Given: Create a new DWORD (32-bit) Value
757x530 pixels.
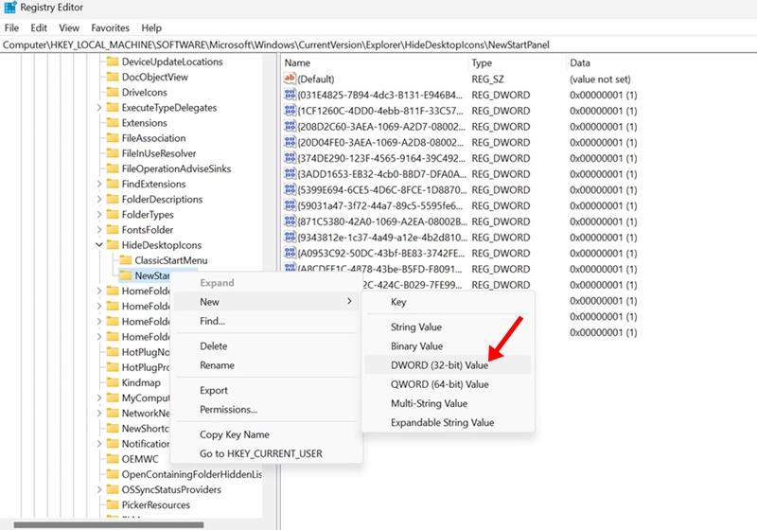Looking at the screenshot, I should [x=448, y=365].
